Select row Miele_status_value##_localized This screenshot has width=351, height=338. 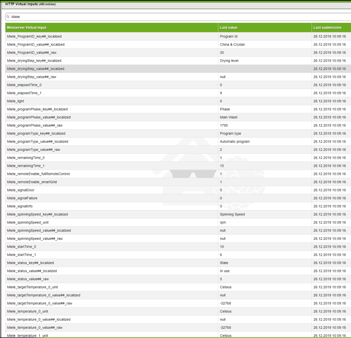178,271
